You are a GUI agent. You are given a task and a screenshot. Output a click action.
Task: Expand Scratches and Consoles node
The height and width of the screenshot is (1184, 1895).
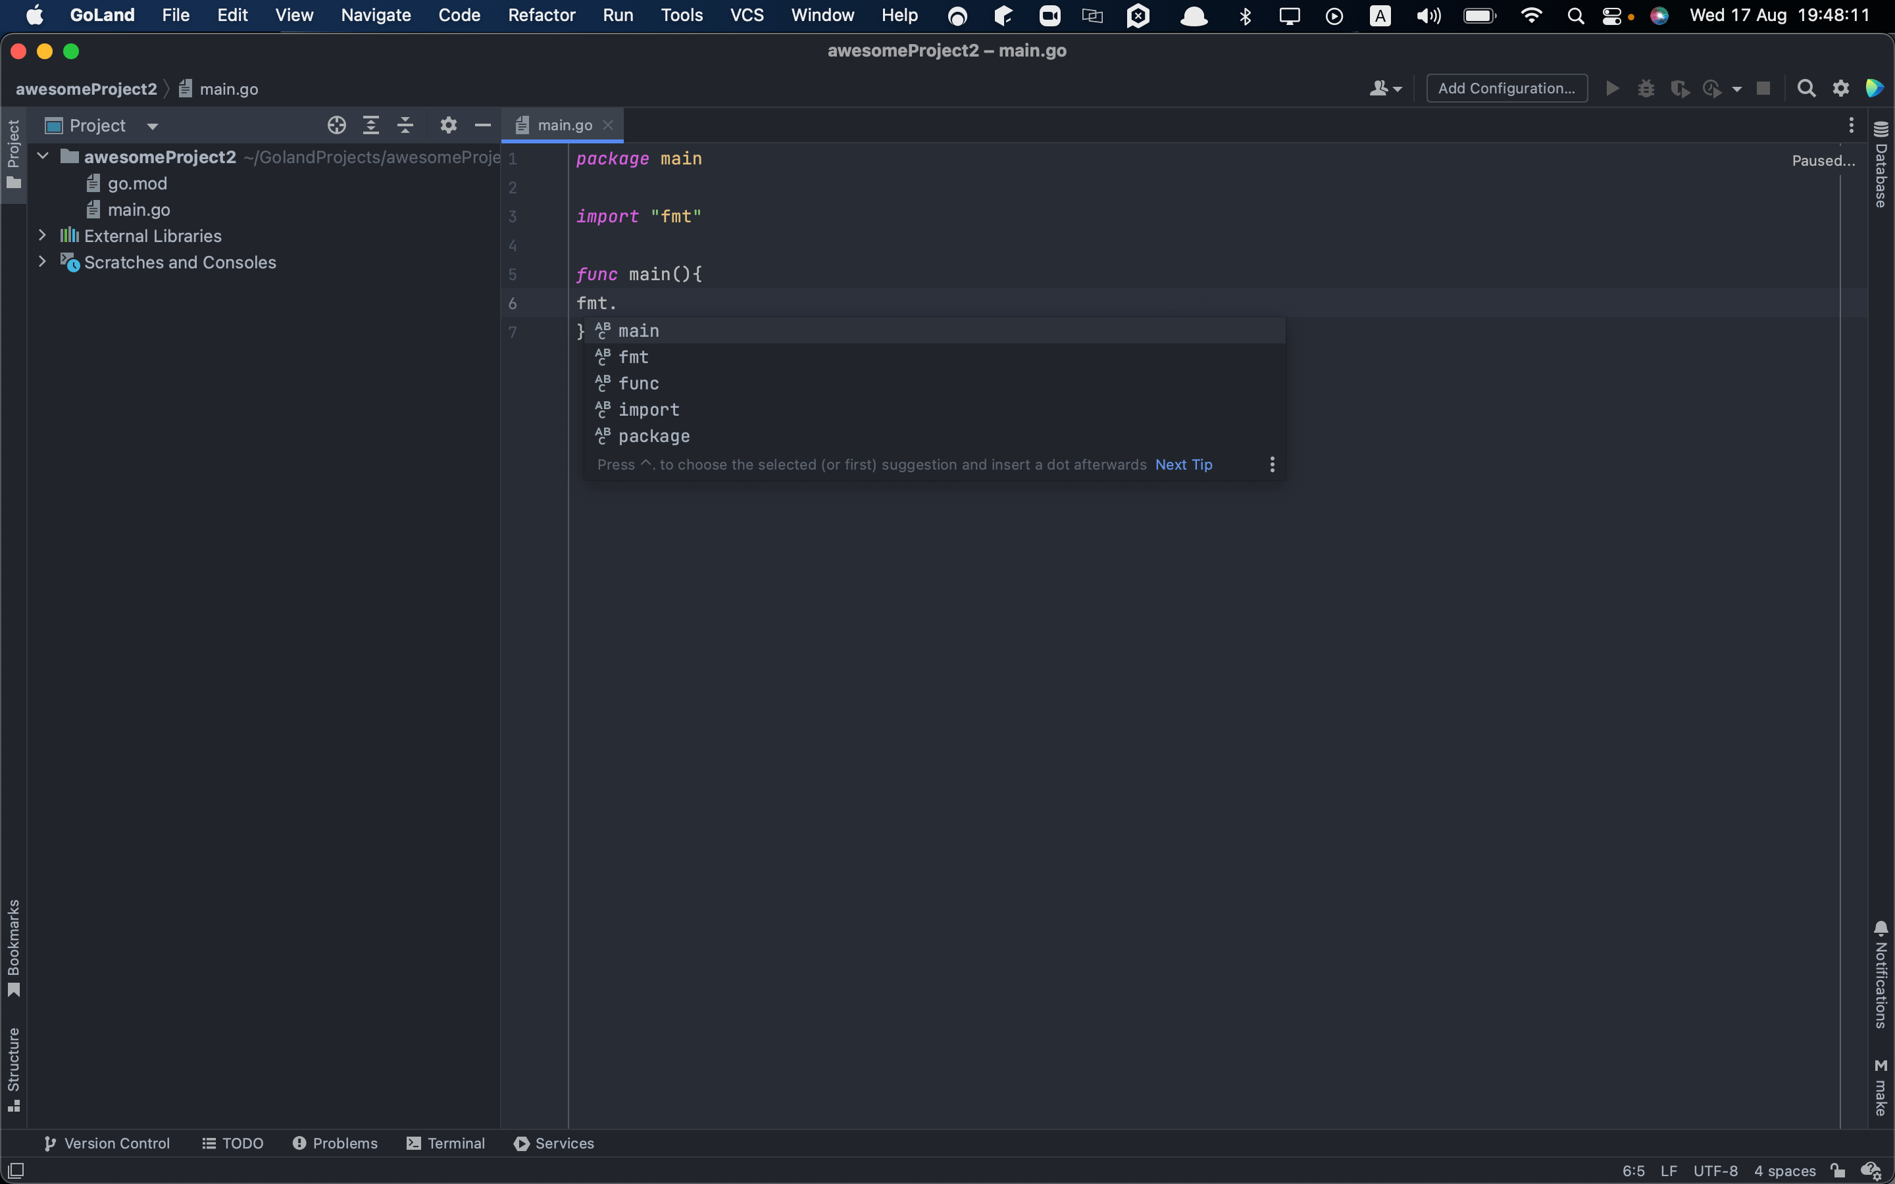42,262
